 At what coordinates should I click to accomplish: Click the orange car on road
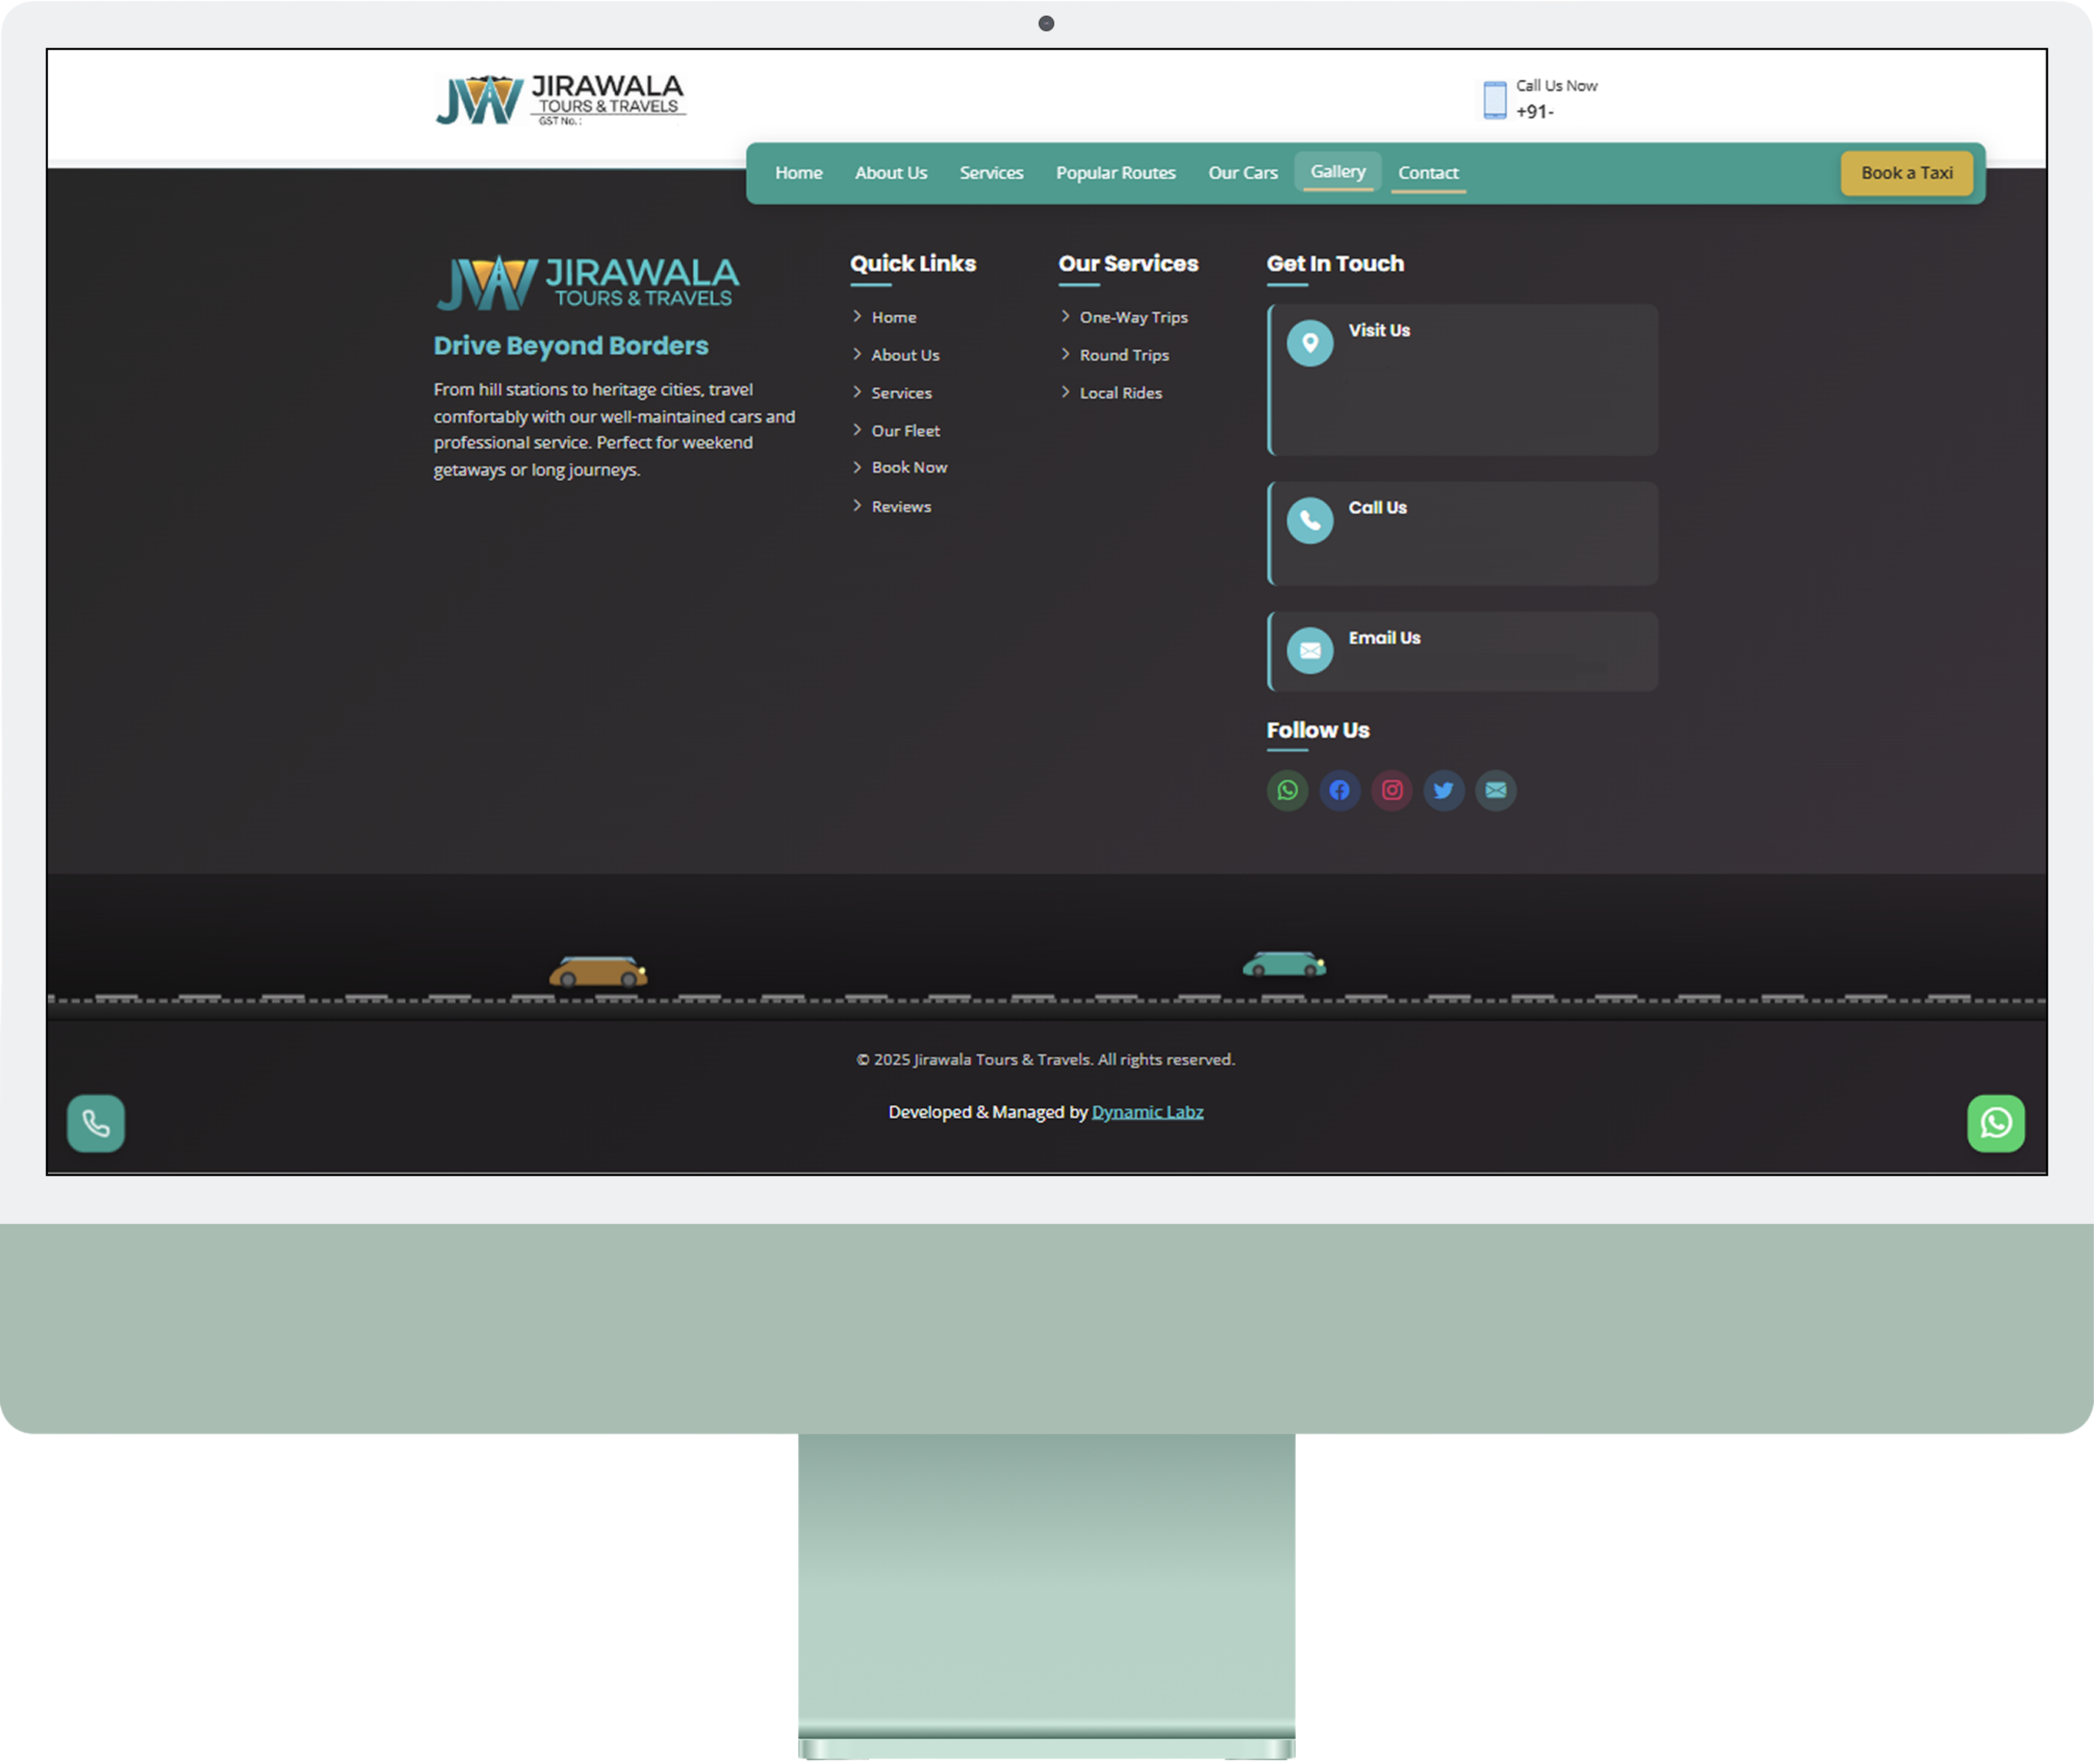[x=598, y=972]
